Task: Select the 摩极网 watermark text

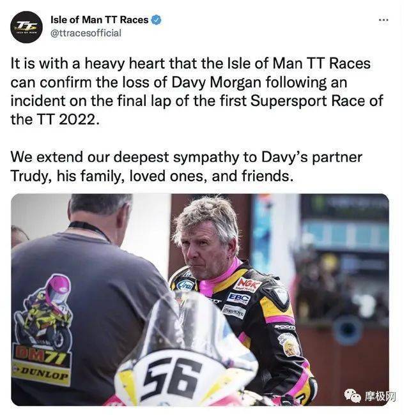Action: pyautogui.click(x=380, y=396)
